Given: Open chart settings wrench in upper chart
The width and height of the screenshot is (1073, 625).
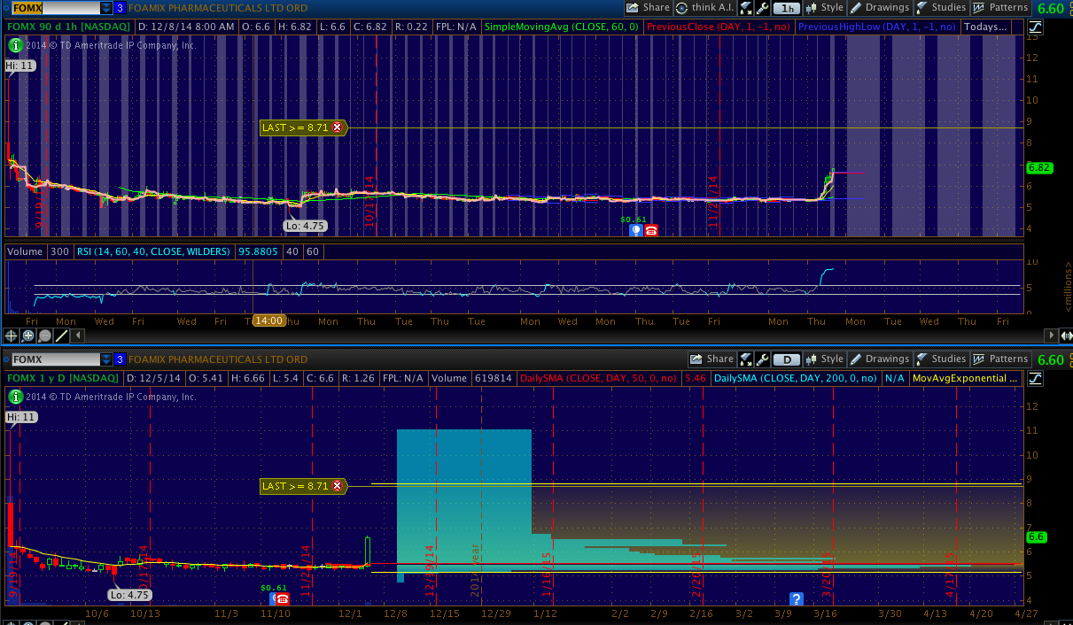Looking at the screenshot, I should point(762,8).
